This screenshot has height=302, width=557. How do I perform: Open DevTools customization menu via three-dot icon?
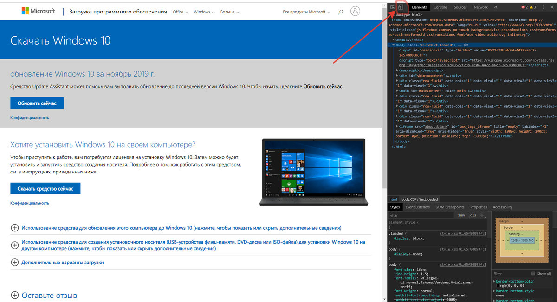tap(543, 6)
